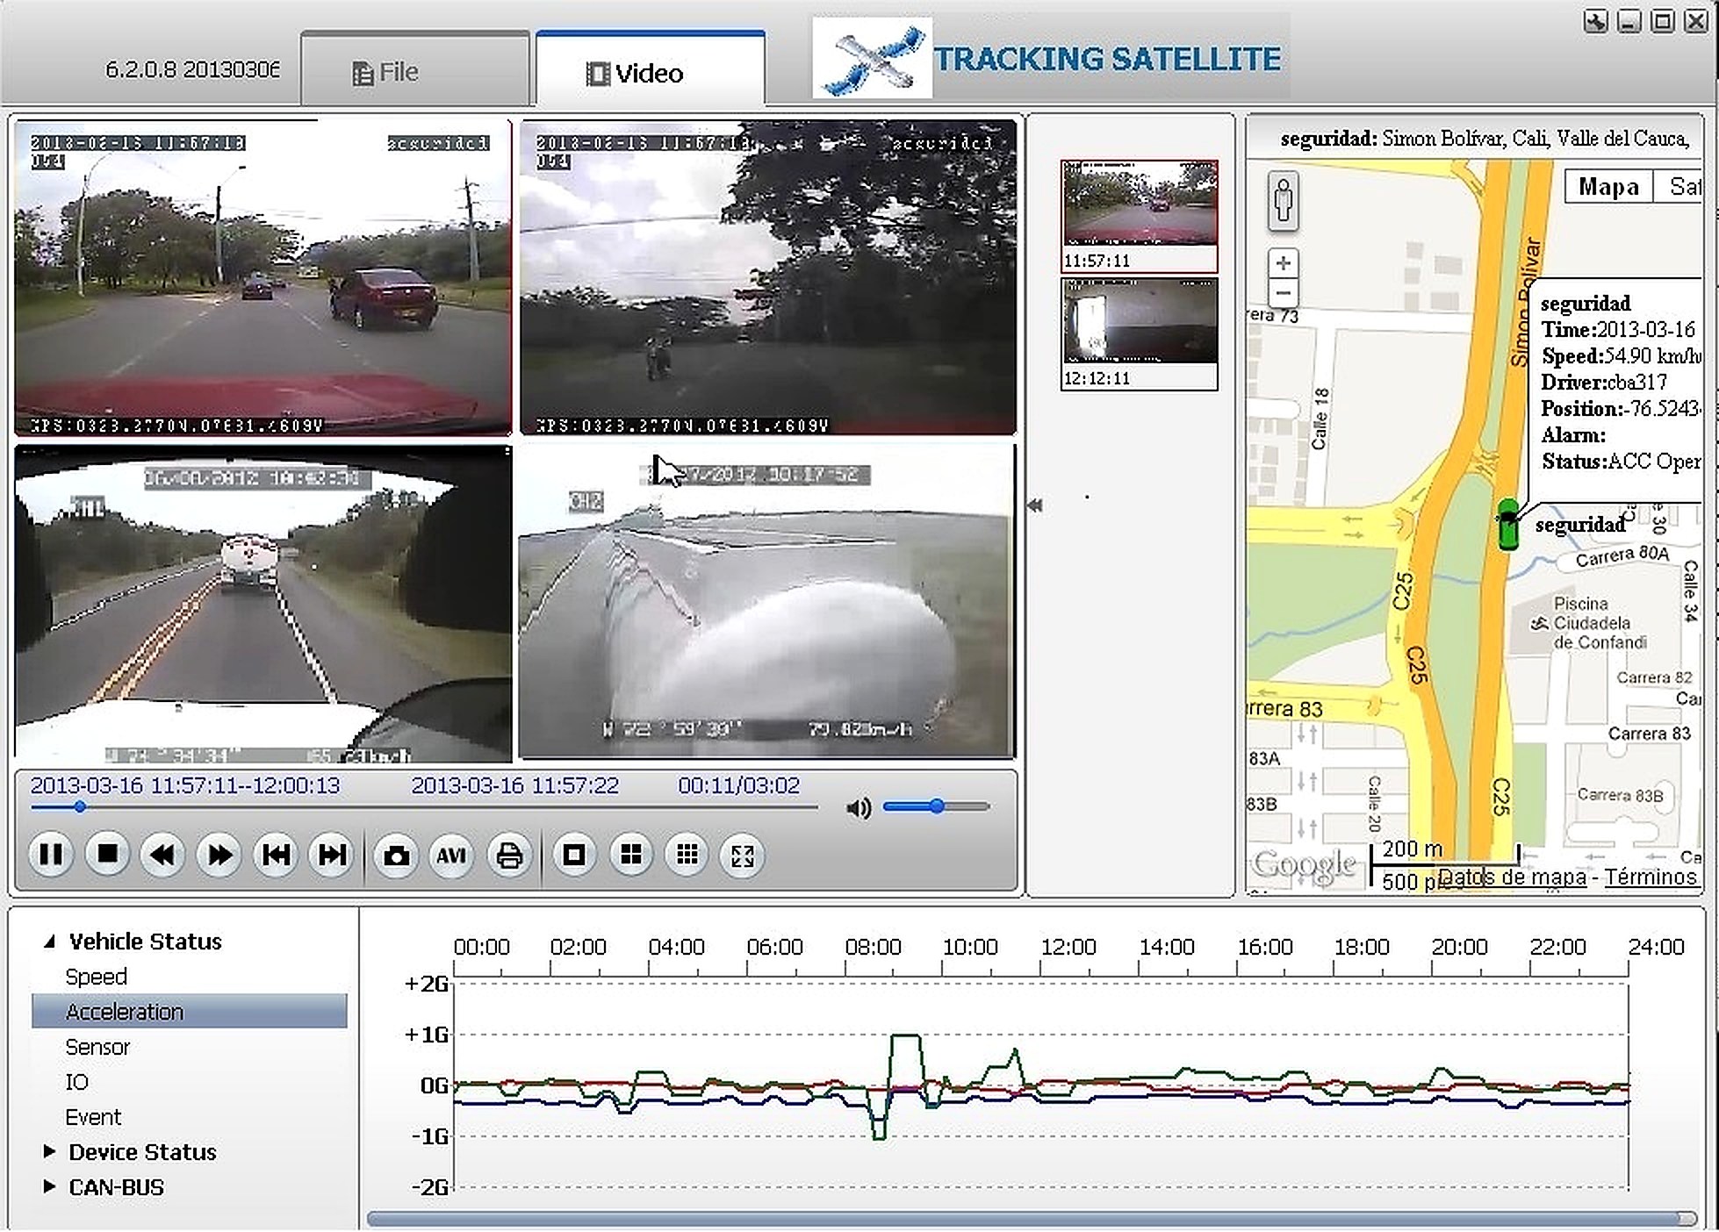Screen dimensions: 1719x1232
Task: Click the rewind button
Action: pos(163,855)
